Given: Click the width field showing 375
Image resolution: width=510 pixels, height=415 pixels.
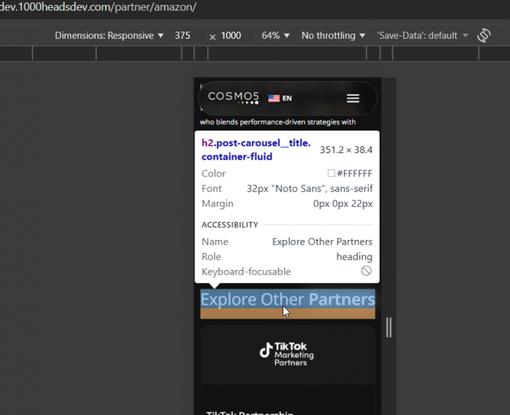Looking at the screenshot, I should 182,36.
